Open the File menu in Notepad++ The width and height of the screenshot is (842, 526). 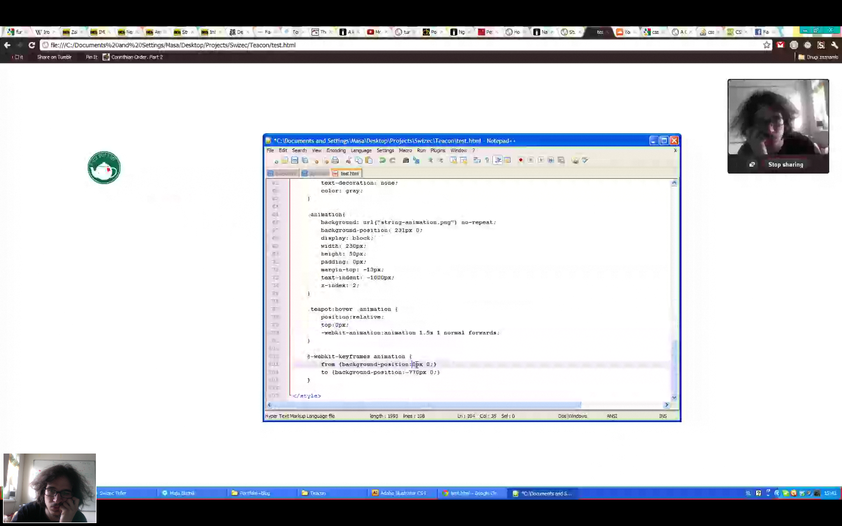click(270, 150)
